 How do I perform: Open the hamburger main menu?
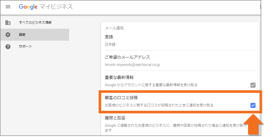tap(8, 7)
